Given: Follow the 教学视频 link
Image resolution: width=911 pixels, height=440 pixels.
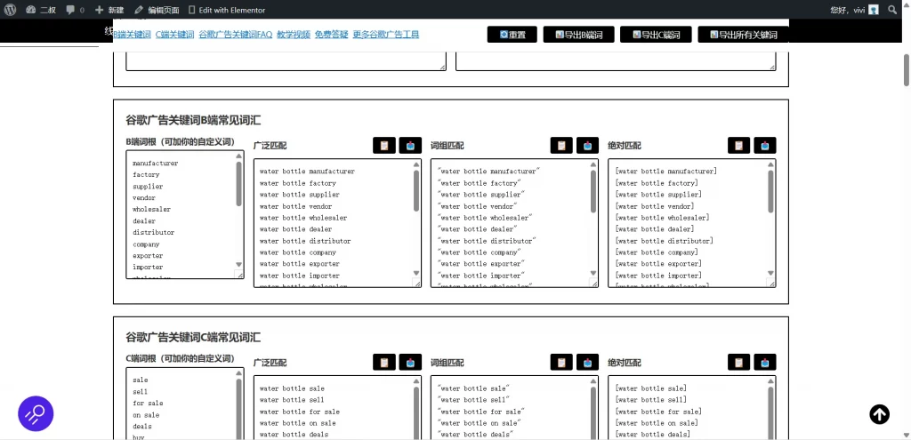Looking at the screenshot, I should [293, 35].
